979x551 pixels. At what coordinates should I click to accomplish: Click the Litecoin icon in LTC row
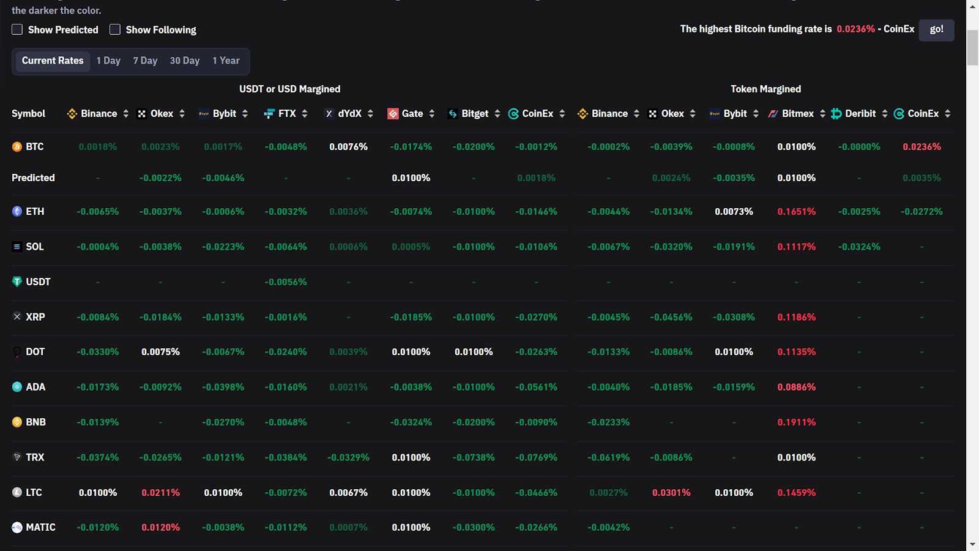point(17,492)
